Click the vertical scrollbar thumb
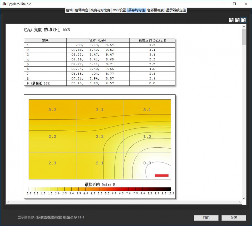The width and height of the screenshot is (252, 226). pos(244,37)
